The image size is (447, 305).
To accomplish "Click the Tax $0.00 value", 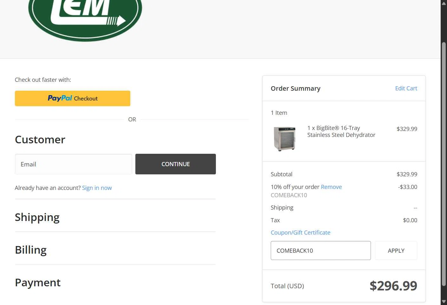I will tap(410, 220).
